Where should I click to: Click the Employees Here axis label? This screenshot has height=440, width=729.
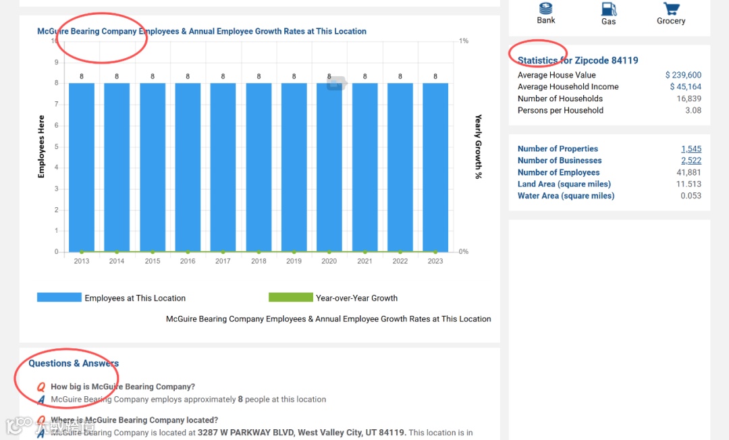[x=41, y=146]
